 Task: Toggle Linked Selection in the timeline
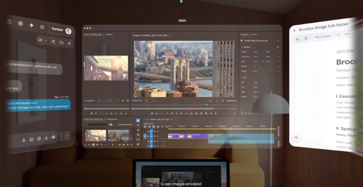pos(154,127)
